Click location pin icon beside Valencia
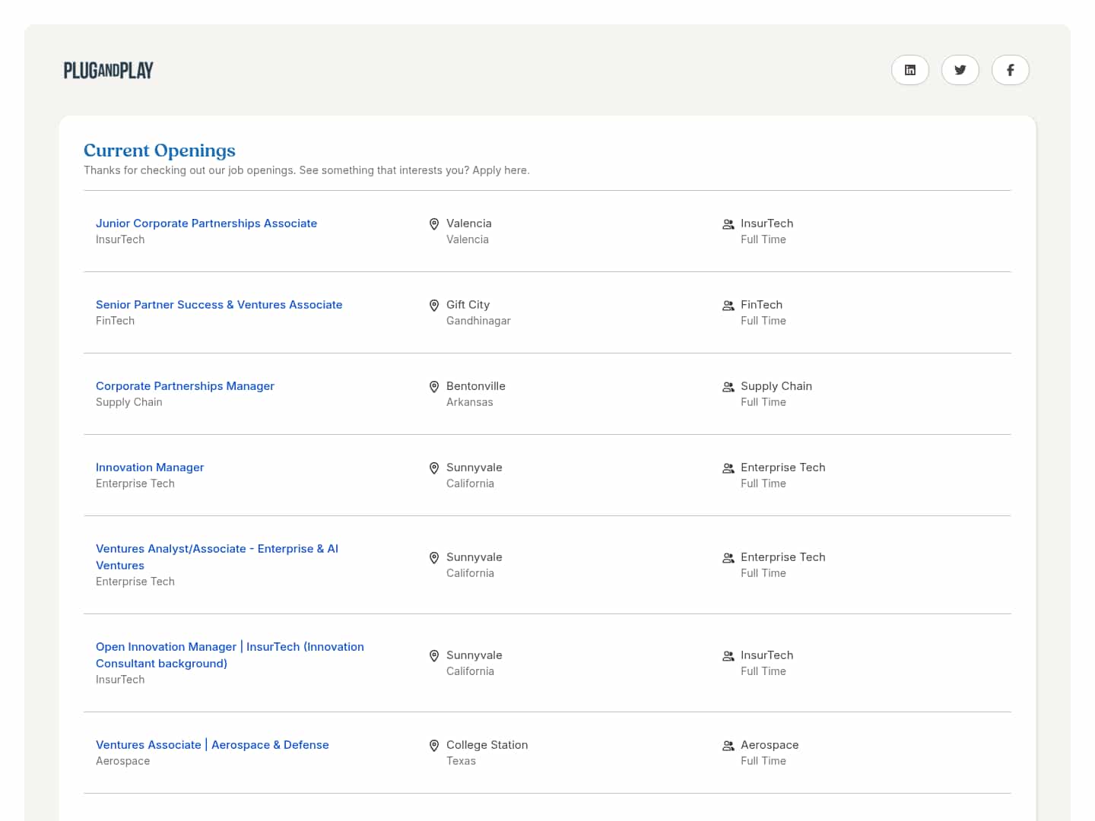Image resolution: width=1095 pixels, height=821 pixels. pos(434,224)
